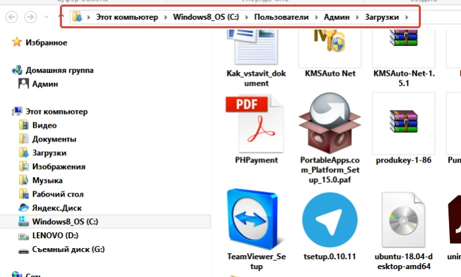Select 'Админ' in the address path
This screenshot has height=277, width=461.
click(336, 17)
